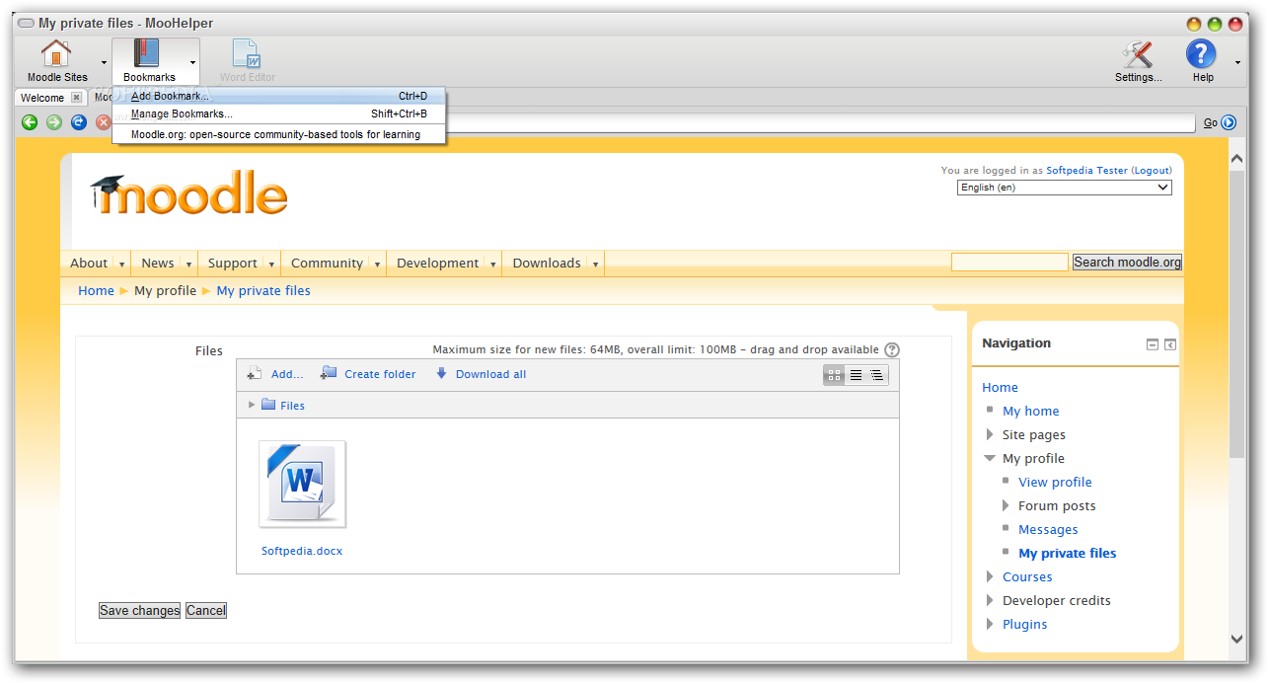Screen dimensions: 1269x684
Task: Expand the Support menu arrow
Action: click(x=271, y=265)
